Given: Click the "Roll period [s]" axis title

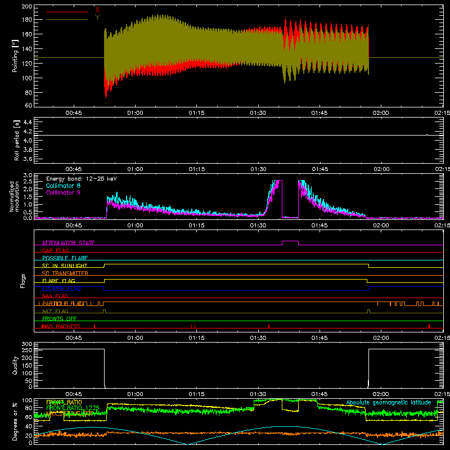Looking at the screenshot, I should click(16, 140).
